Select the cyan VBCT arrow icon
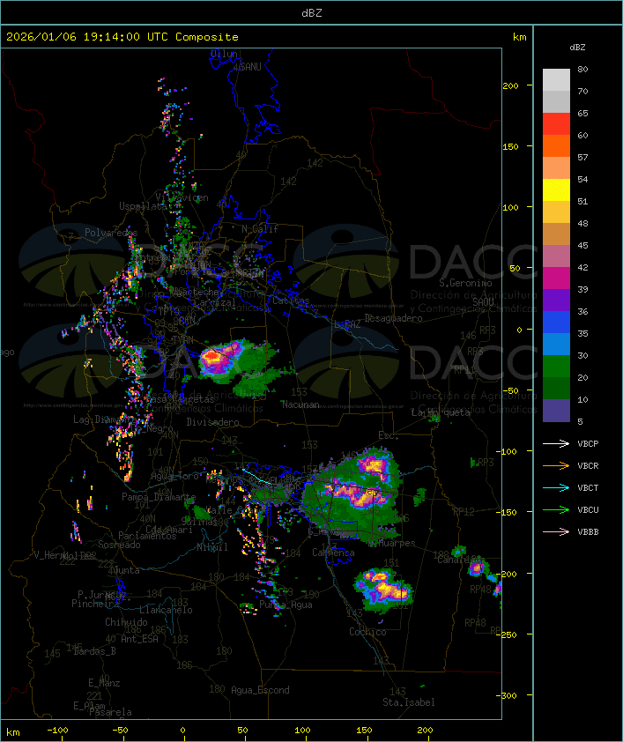The width and height of the screenshot is (623, 742). pos(556,487)
